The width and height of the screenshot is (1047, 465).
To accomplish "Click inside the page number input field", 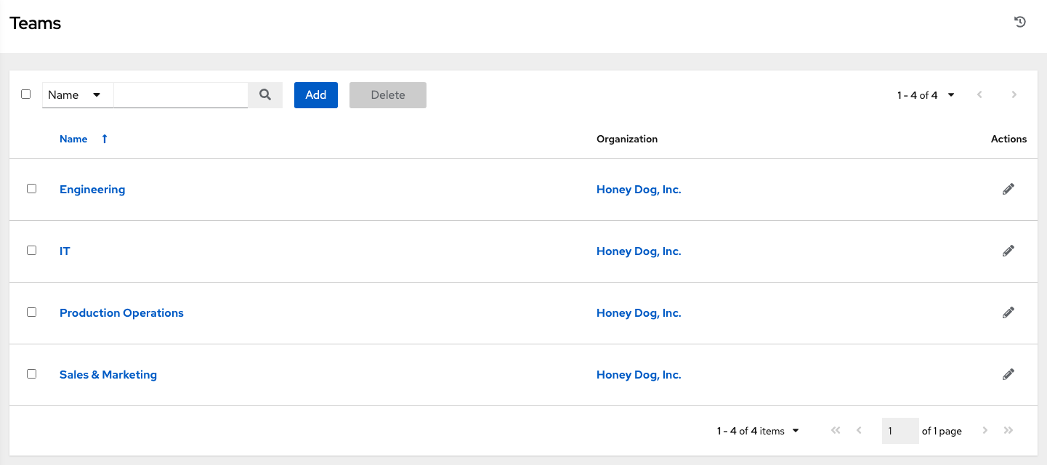I will click(900, 430).
